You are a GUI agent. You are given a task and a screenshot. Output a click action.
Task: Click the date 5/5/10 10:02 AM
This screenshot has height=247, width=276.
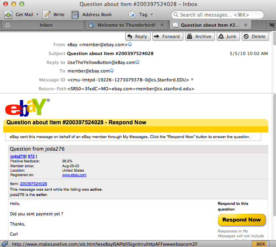click(x=249, y=53)
